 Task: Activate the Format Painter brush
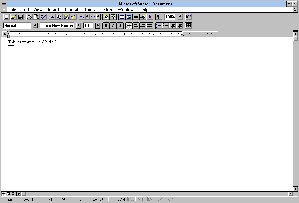(x=73, y=17)
